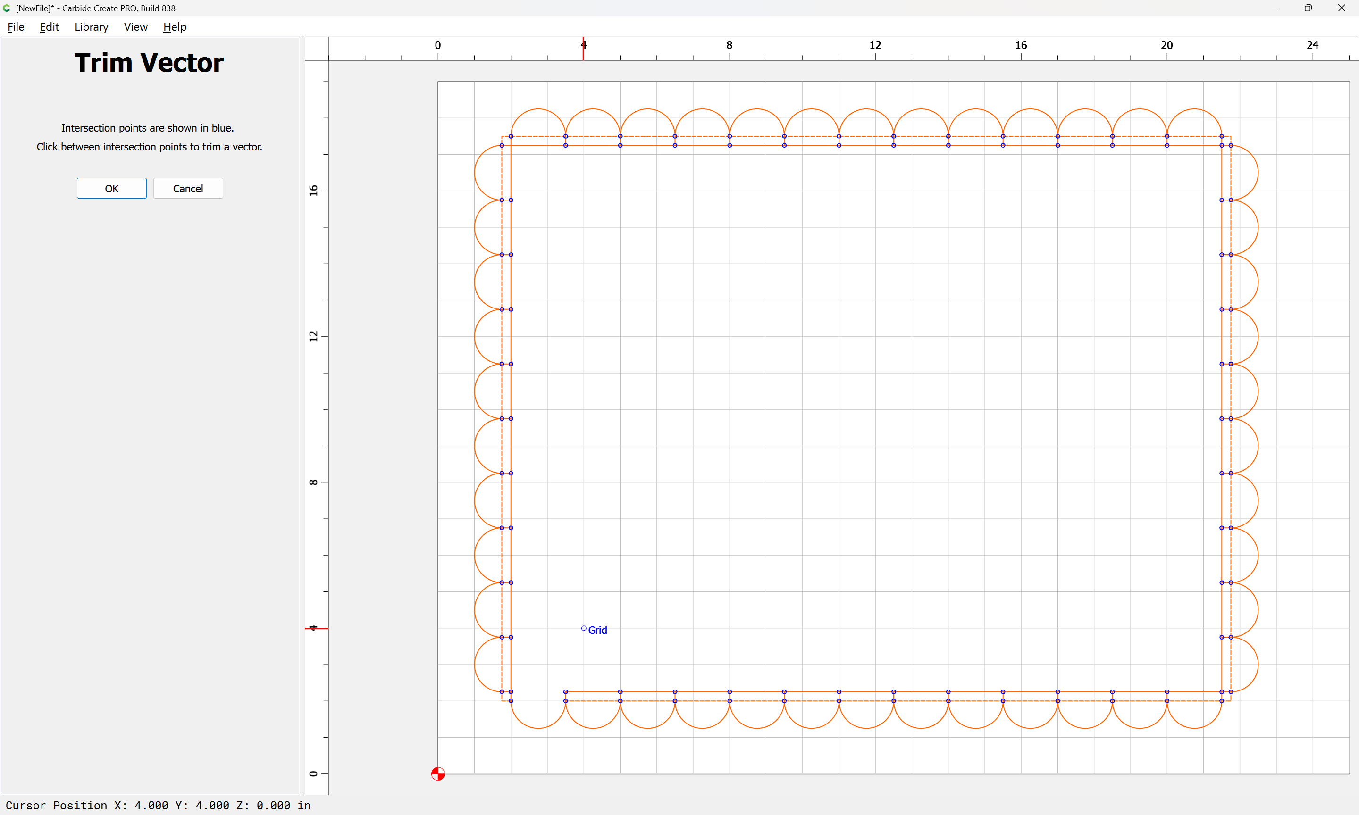The width and height of the screenshot is (1359, 815).
Task: Open the File menu
Action: (16, 27)
